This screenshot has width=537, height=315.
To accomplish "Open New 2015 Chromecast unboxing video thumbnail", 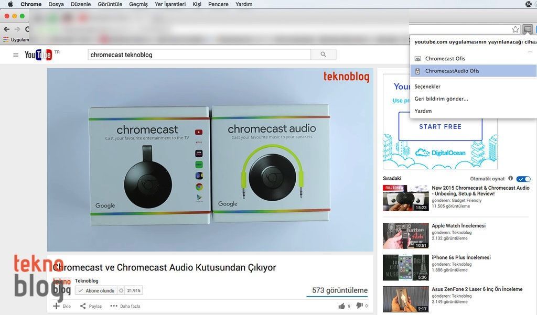I will coord(406,198).
